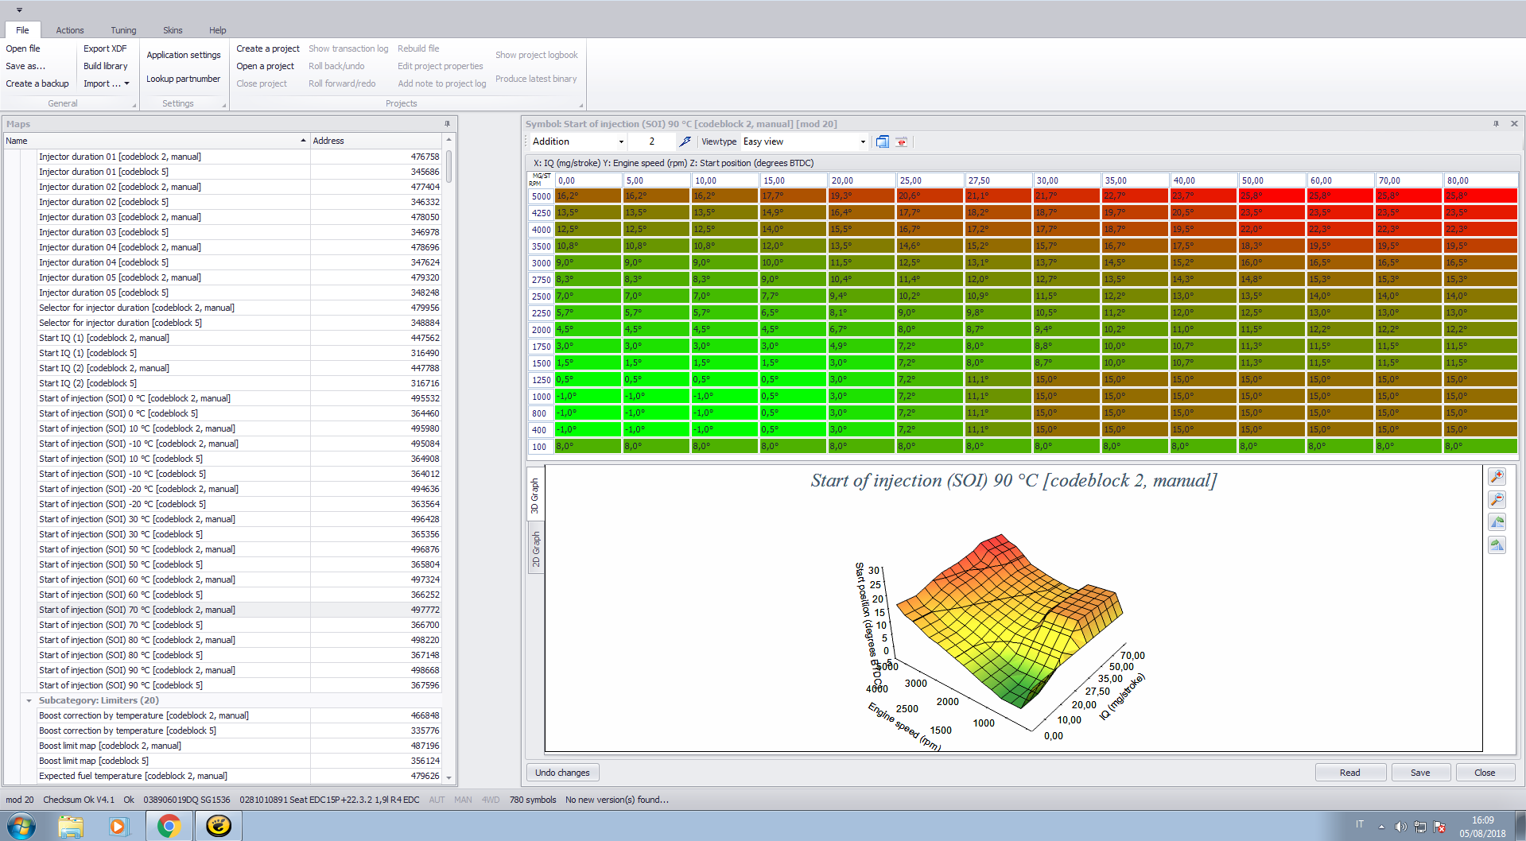Open the Viewtype Easy view dropdown
Image resolution: width=1526 pixels, height=841 pixels.
tap(863, 141)
